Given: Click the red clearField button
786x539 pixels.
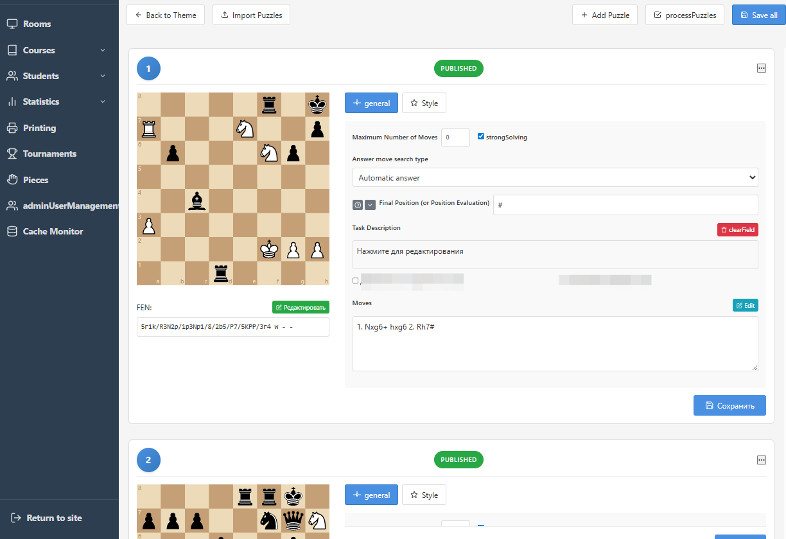Looking at the screenshot, I should click(737, 229).
